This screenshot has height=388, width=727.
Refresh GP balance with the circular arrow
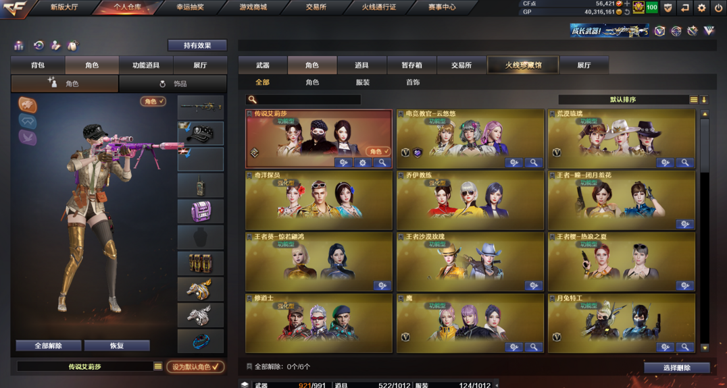pyautogui.click(x=627, y=11)
